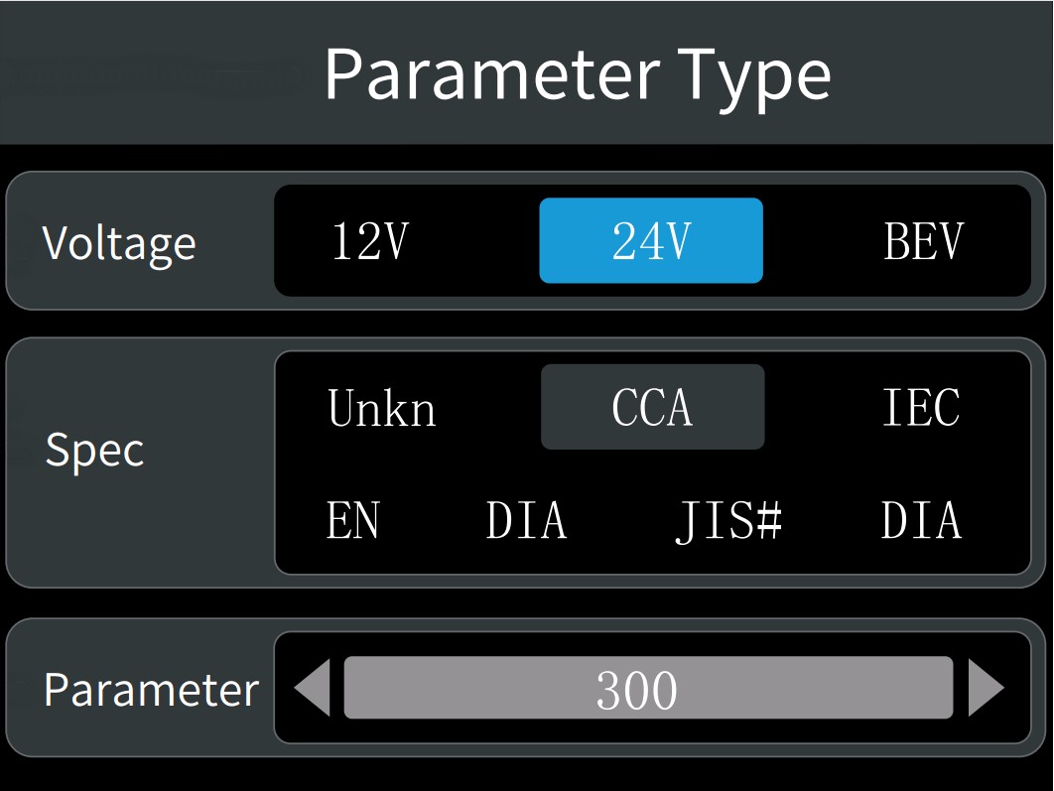Decrease the parameter with the left arrow

click(x=313, y=688)
